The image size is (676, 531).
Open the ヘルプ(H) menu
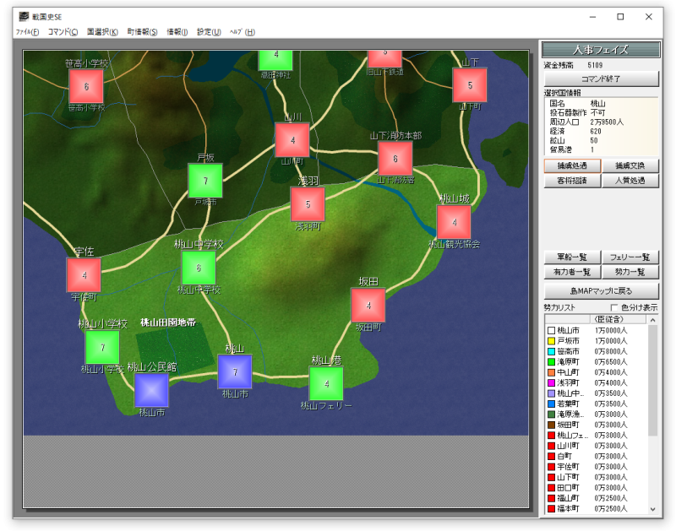click(243, 32)
